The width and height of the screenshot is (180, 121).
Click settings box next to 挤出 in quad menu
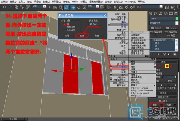point(111,67)
